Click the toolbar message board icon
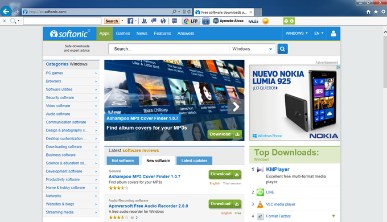This screenshot has width=387, height=222. 175,21
